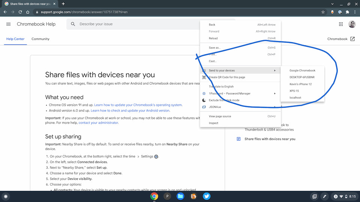Image resolution: width=360 pixels, height=202 pixels.
Task: Reload the page with the toolbar icon
Action: coord(20,12)
